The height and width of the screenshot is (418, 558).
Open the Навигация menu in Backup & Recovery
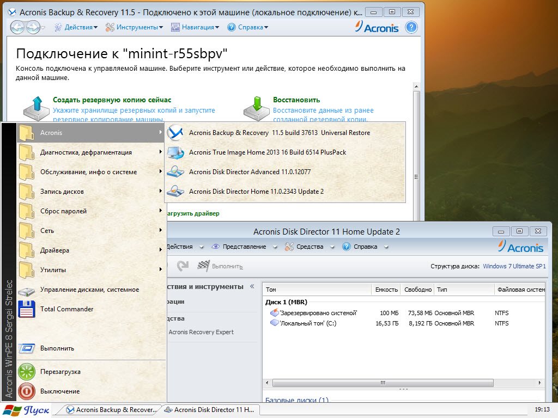click(x=195, y=27)
